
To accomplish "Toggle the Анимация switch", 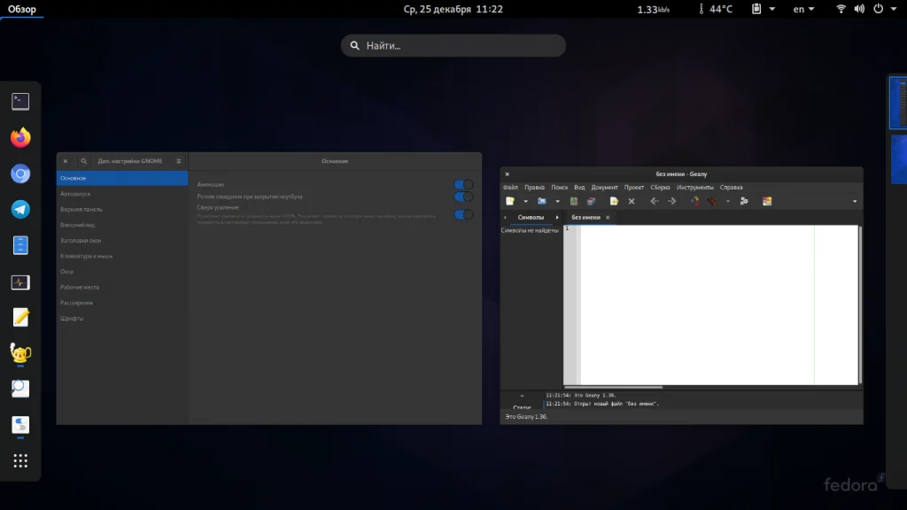I will coord(463,184).
